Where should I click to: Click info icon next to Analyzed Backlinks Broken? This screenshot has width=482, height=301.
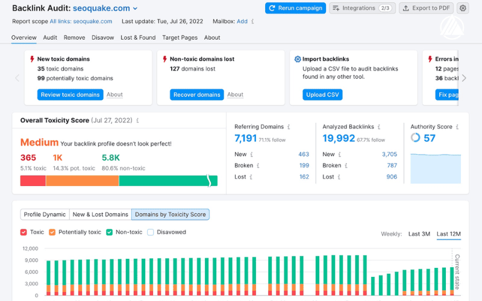[346, 166]
